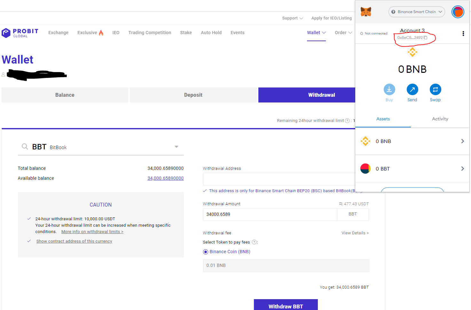
Task: Open More info on withdrawal limits link
Action: click(92, 232)
